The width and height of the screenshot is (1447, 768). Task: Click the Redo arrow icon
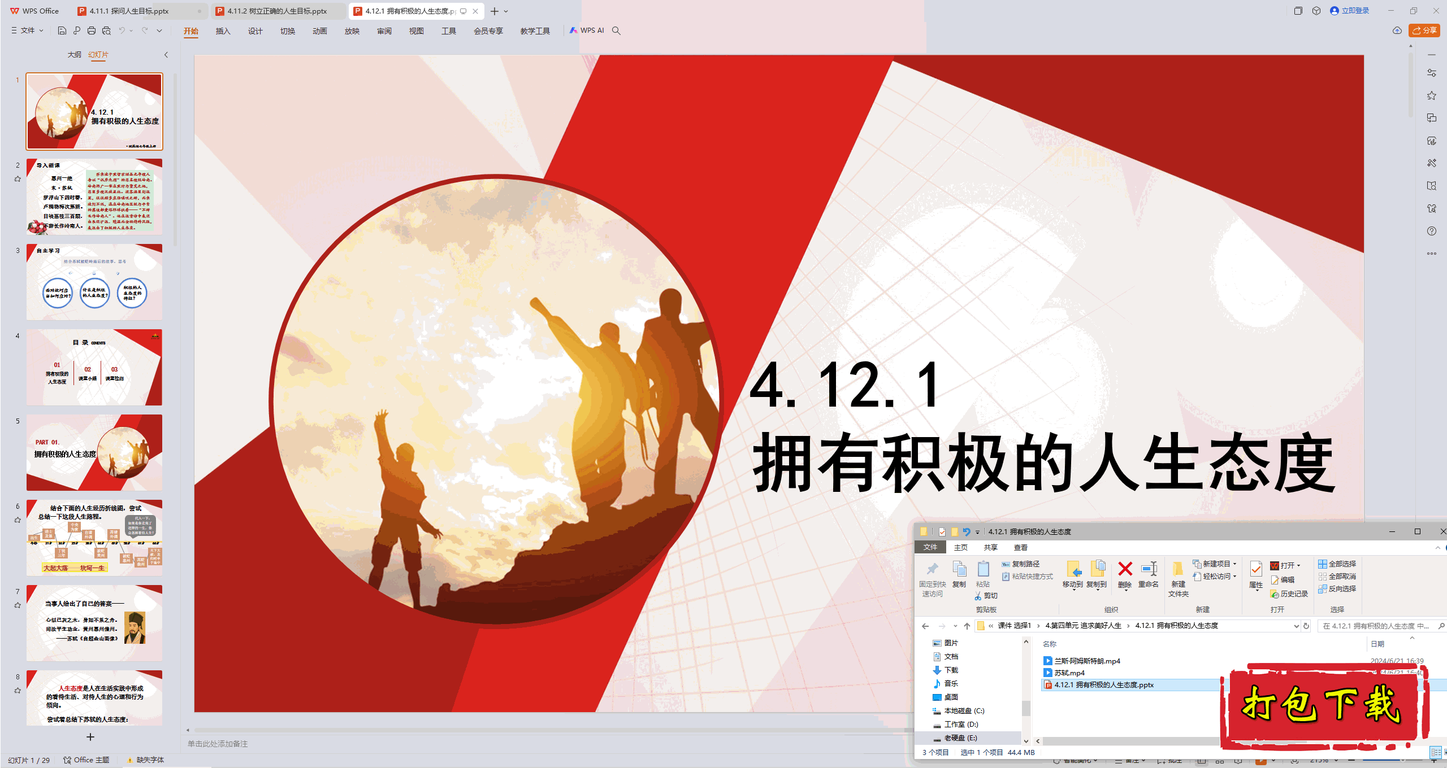(x=145, y=30)
